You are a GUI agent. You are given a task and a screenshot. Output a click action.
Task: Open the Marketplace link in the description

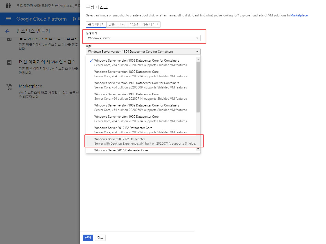click(x=299, y=15)
